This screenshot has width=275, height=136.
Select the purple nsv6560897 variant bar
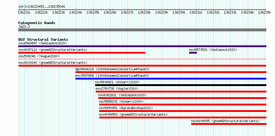142,46
